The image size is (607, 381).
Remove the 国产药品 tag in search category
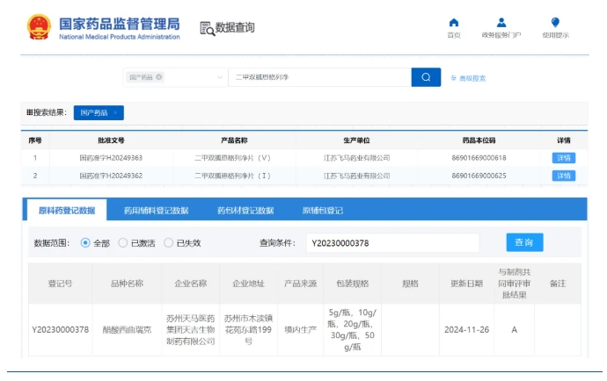159,77
